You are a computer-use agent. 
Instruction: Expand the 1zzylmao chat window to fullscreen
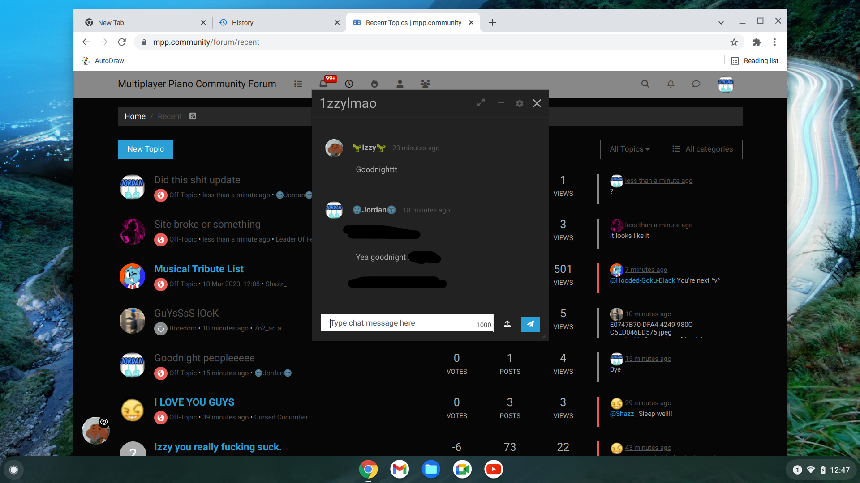tap(481, 103)
